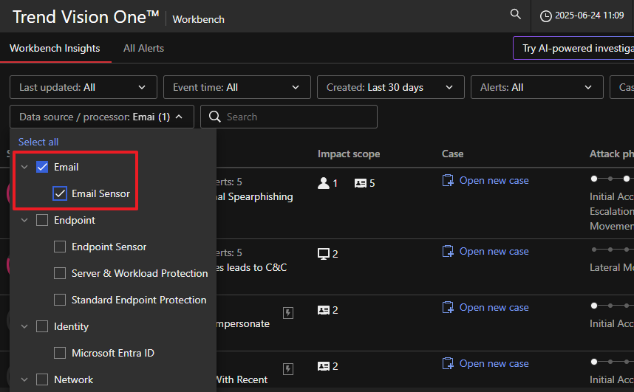Click the first attack phase timeline dot
The image size is (634, 392).
click(593, 179)
